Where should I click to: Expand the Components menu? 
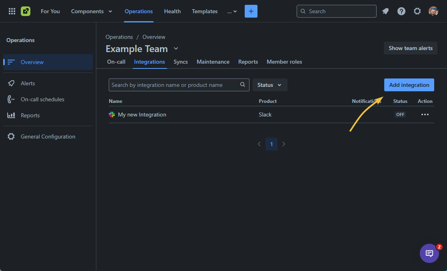(92, 11)
